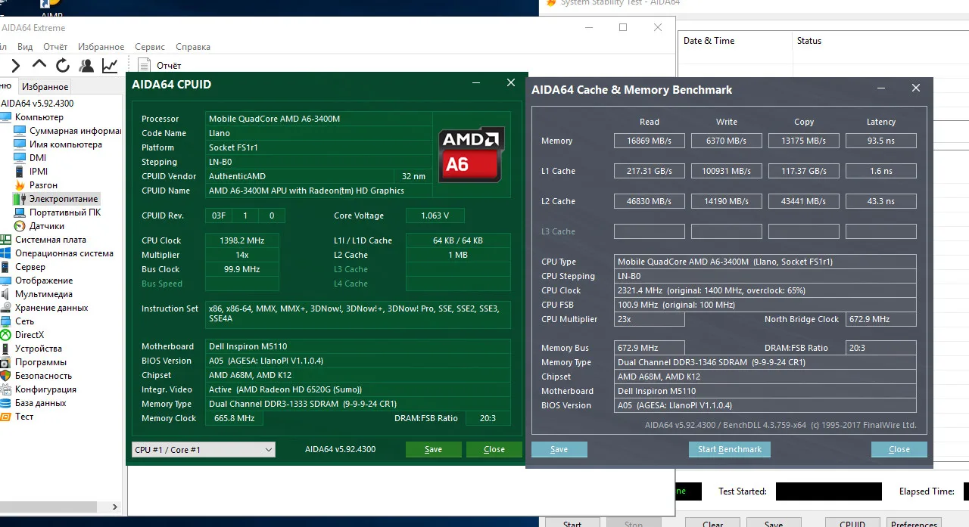This screenshot has width=969, height=527.
Task: Click the forward arrow toolbar icon
Action: (16, 65)
